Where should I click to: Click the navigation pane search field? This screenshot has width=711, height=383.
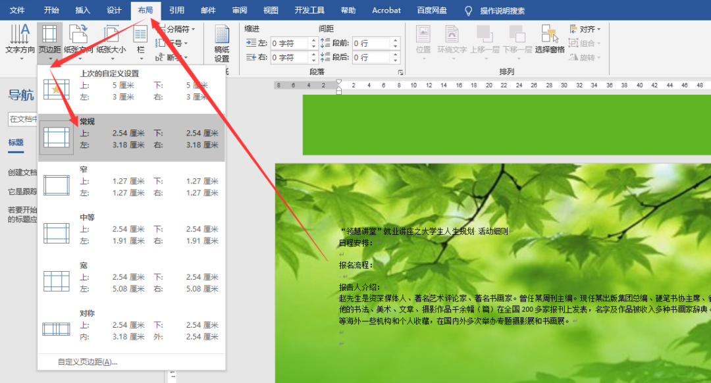coord(22,118)
